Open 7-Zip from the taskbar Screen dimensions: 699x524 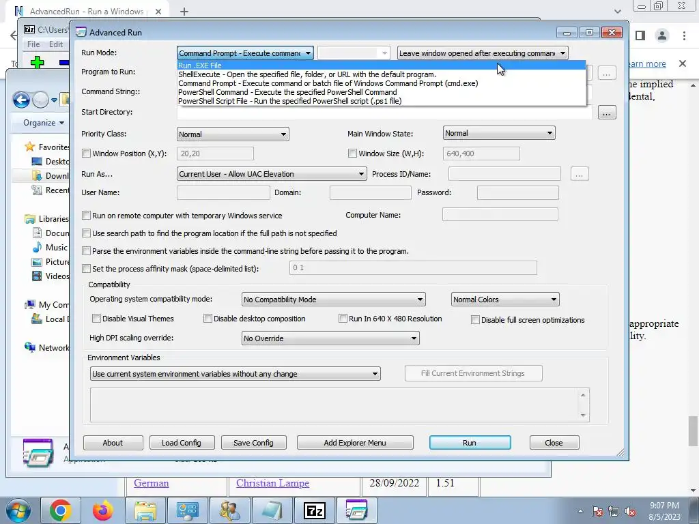click(x=314, y=510)
